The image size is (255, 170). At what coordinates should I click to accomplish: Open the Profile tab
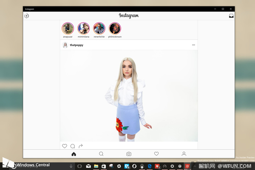[x=184, y=154]
